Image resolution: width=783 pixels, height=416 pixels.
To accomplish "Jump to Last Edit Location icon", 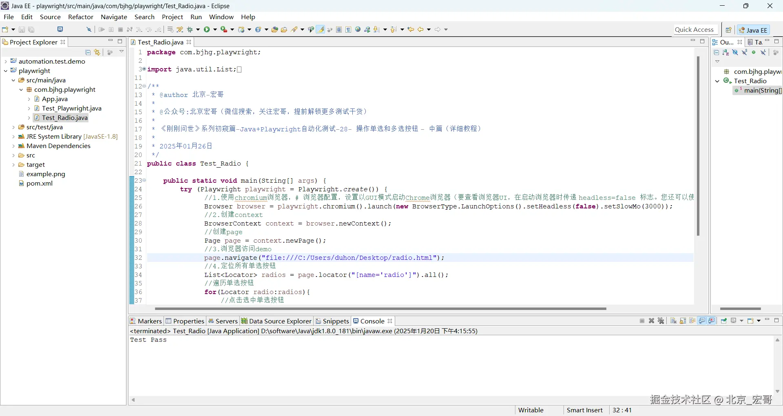I will pyautogui.click(x=411, y=29).
